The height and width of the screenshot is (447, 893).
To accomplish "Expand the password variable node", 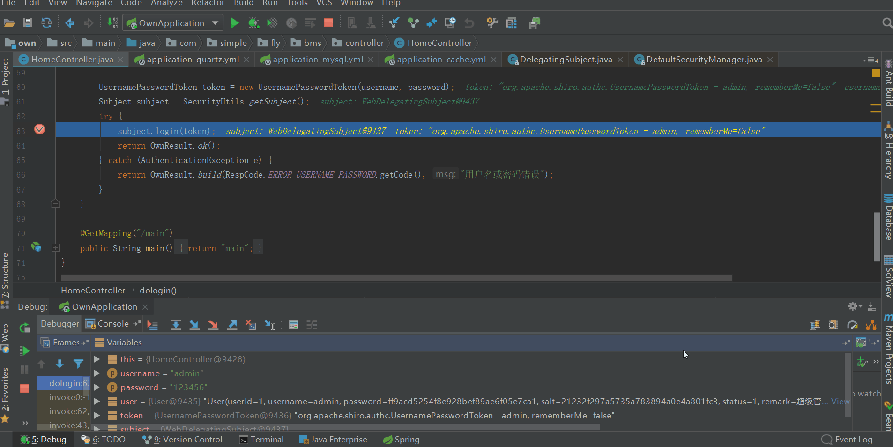I will pyautogui.click(x=97, y=387).
